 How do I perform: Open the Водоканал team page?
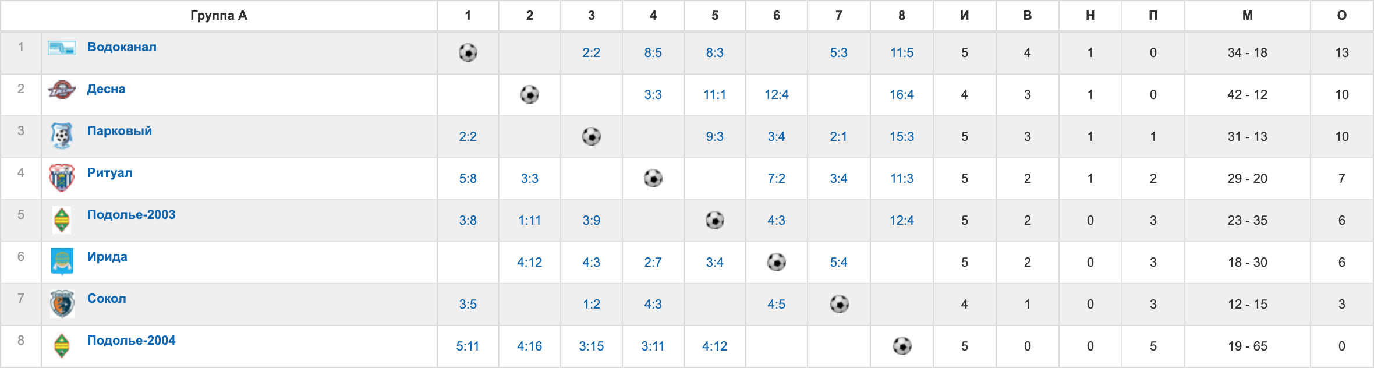122,47
